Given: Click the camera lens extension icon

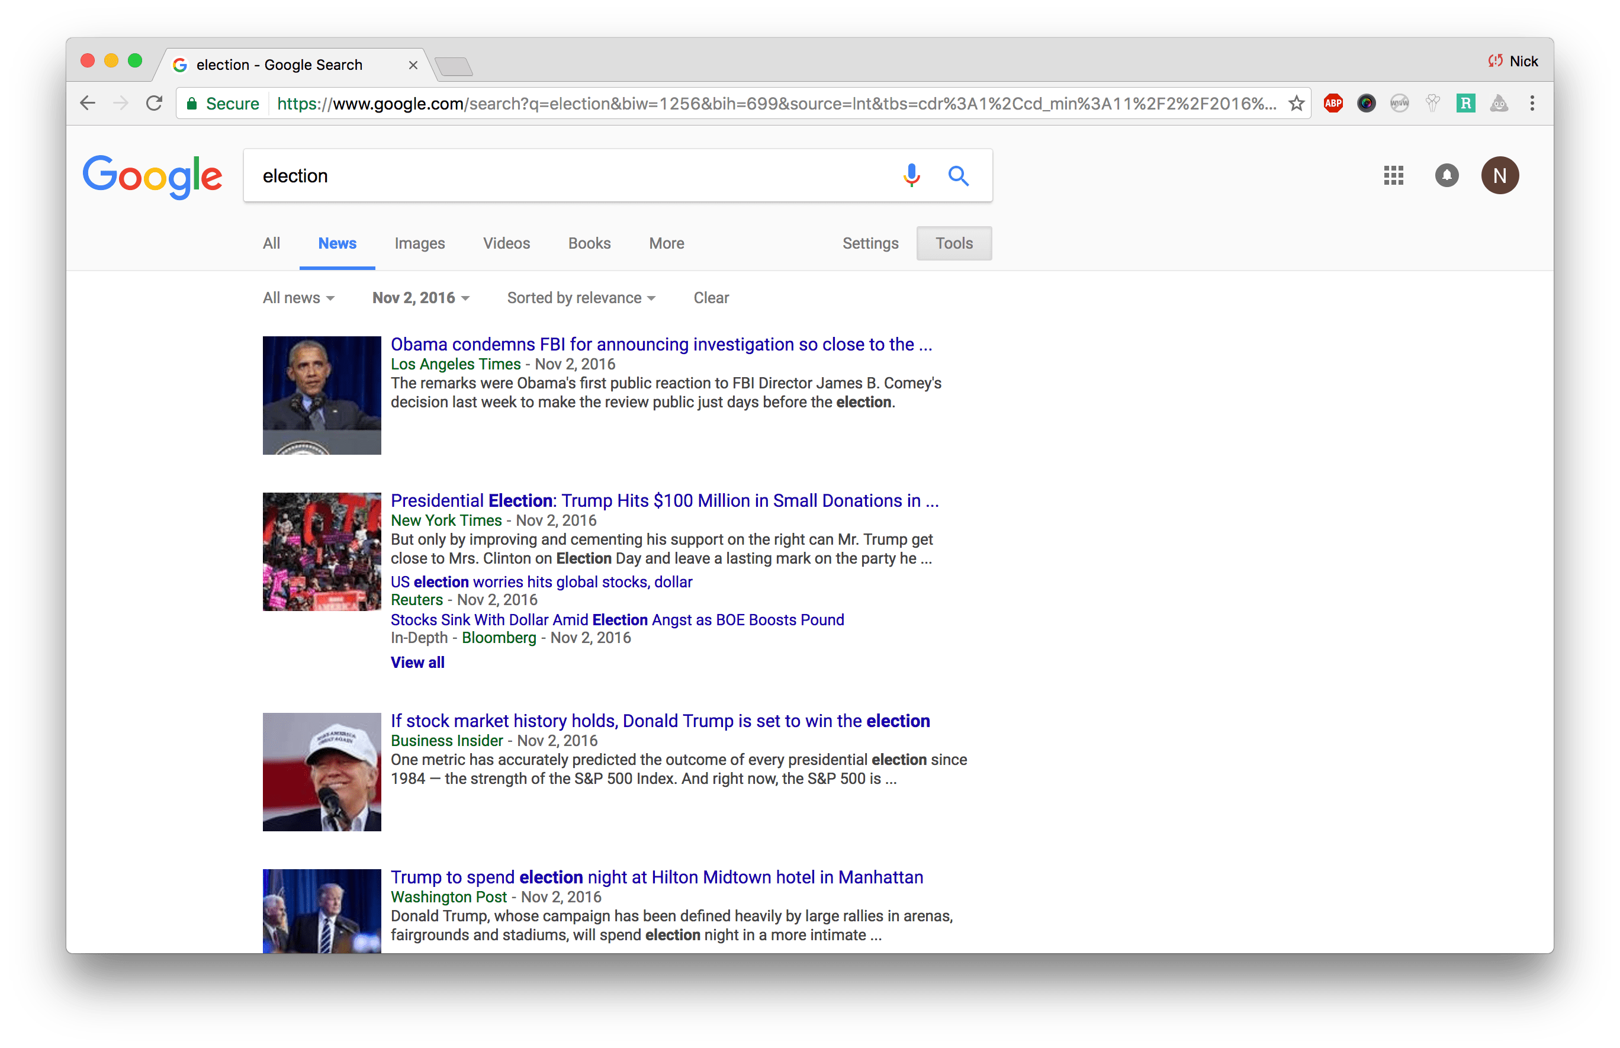Looking at the screenshot, I should pyautogui.click(x=1366, y=103).
